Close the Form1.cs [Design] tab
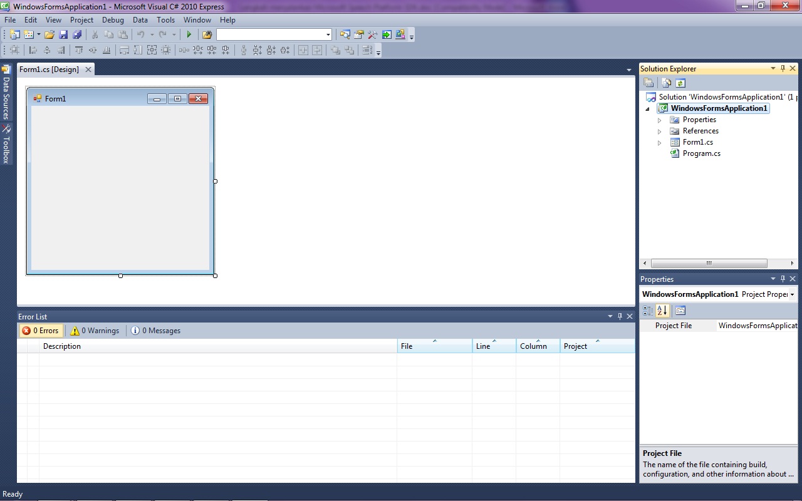This screenshot has height=501, width=802. point(88,70)
